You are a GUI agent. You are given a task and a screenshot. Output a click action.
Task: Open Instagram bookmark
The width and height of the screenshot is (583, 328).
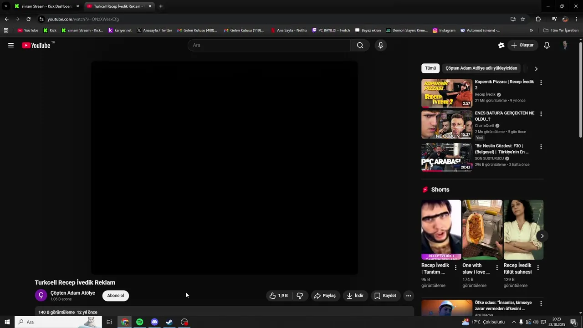(444, 31)
